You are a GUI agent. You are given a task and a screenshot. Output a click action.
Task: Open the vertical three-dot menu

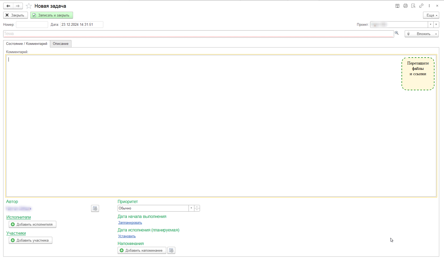429,6
